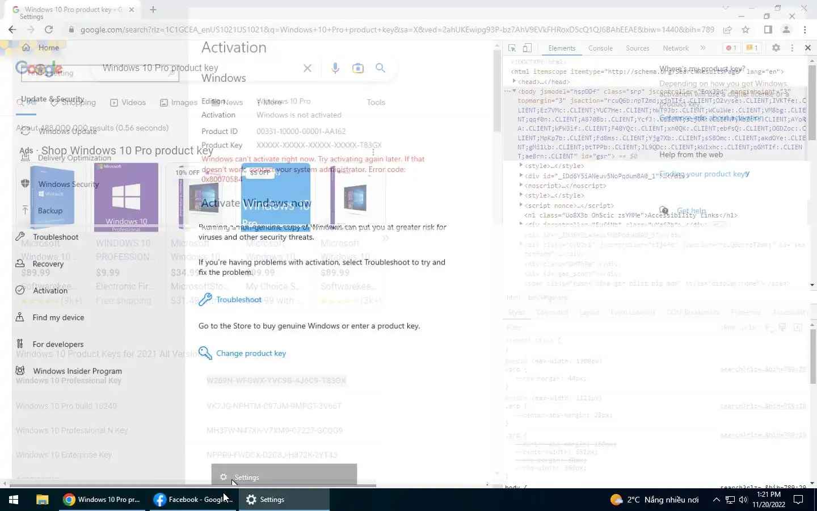This screenshot has width=817, height=511.
Task: Expand the div id=_iDd6Y5iANeuv node
Action: pos(521,175)
